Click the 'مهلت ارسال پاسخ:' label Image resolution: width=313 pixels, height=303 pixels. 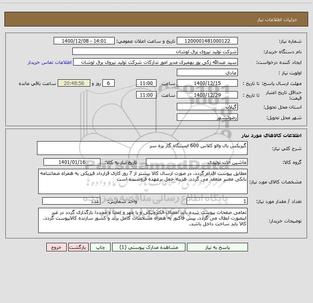click(282, 83)
